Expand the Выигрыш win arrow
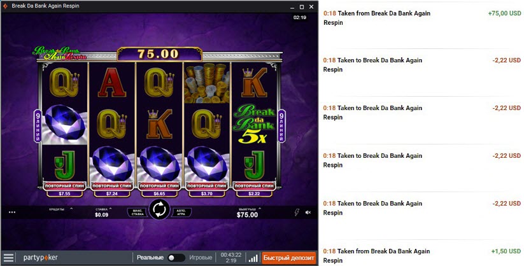 pos(260,209)
